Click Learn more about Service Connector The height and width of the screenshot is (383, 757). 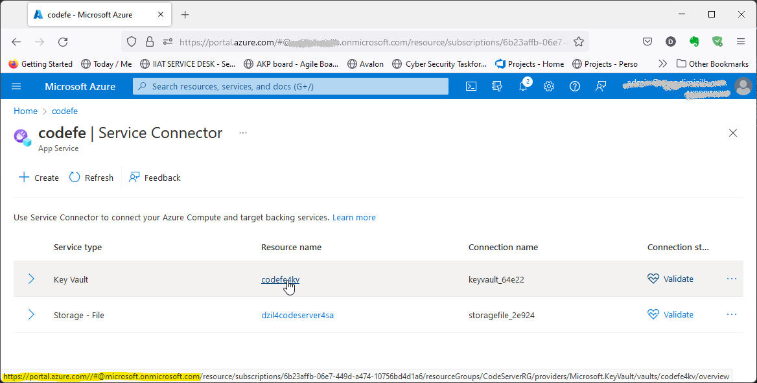coord(354,217)
